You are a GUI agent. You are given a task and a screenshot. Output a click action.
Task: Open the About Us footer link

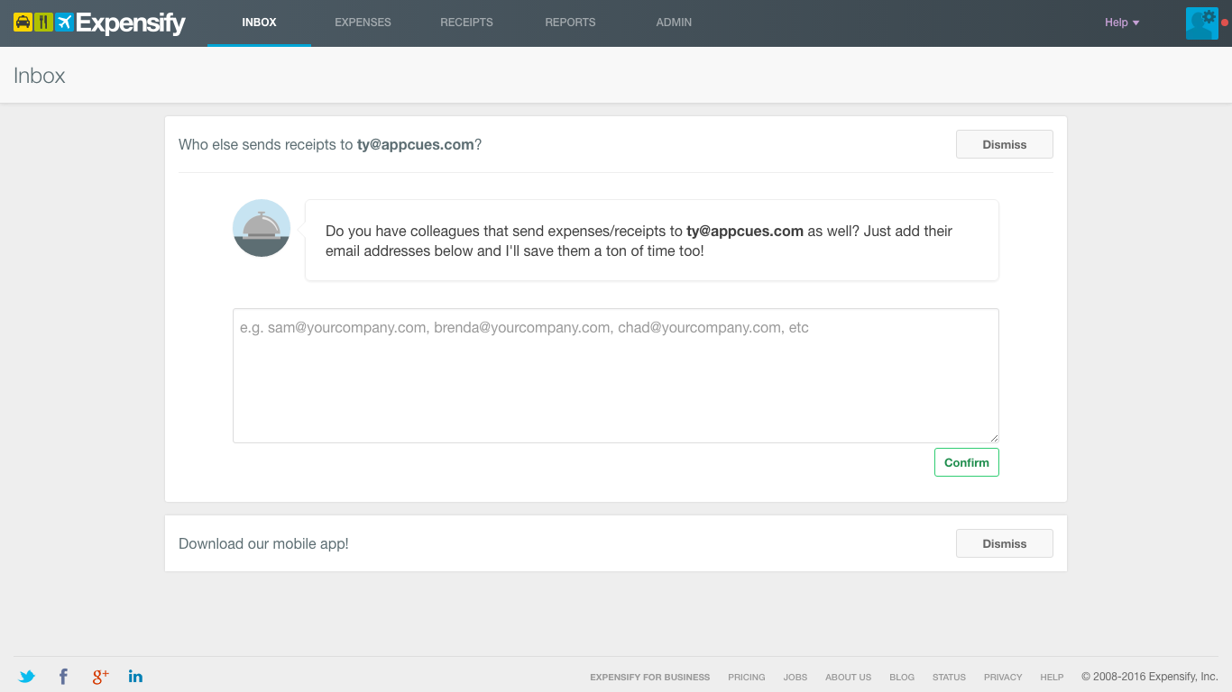coord(848,677)
